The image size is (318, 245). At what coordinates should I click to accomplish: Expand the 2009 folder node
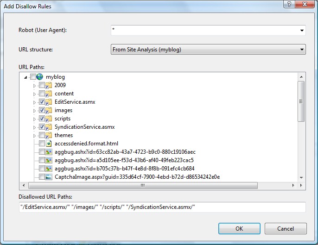pos(34,86)
